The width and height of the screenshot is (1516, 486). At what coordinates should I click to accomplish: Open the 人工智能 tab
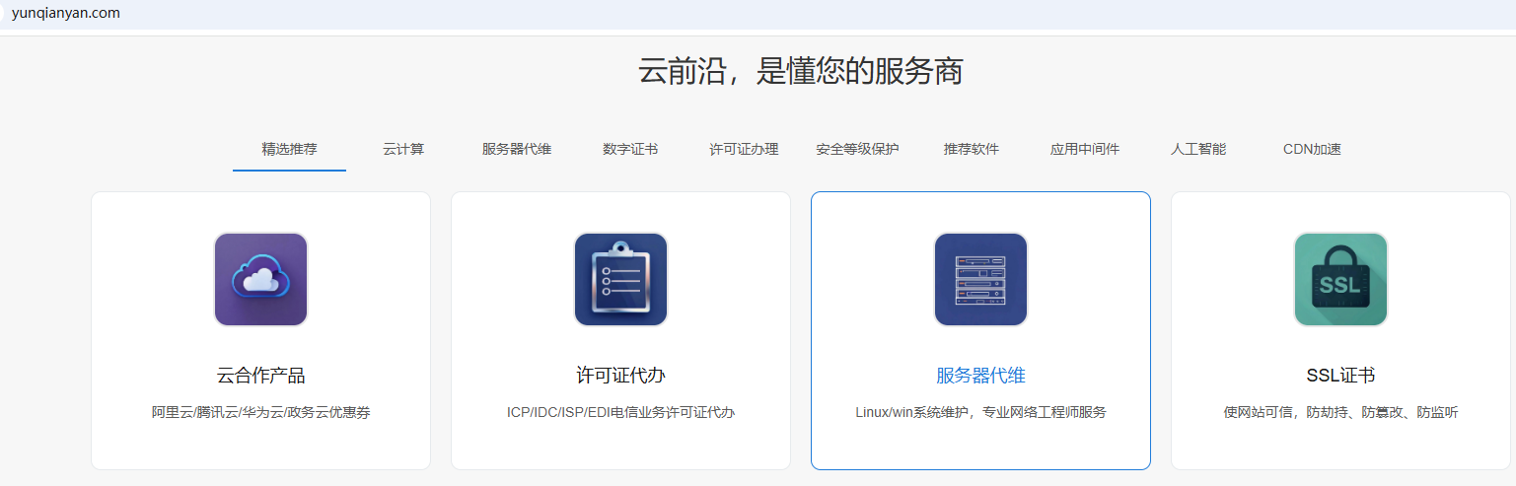click(x=1198, y=150)
